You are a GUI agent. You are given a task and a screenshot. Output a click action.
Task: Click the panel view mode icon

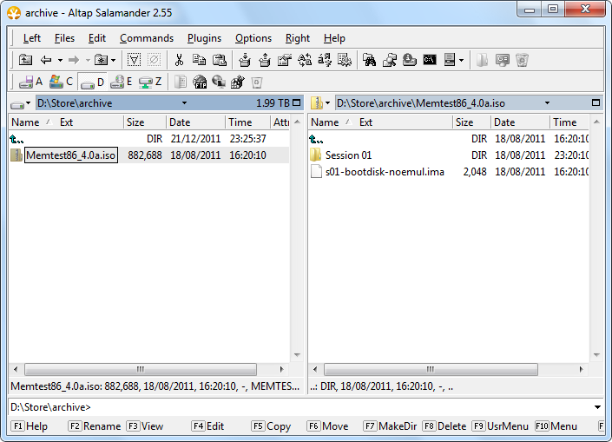pyautogui.click(x=450, y=60)
